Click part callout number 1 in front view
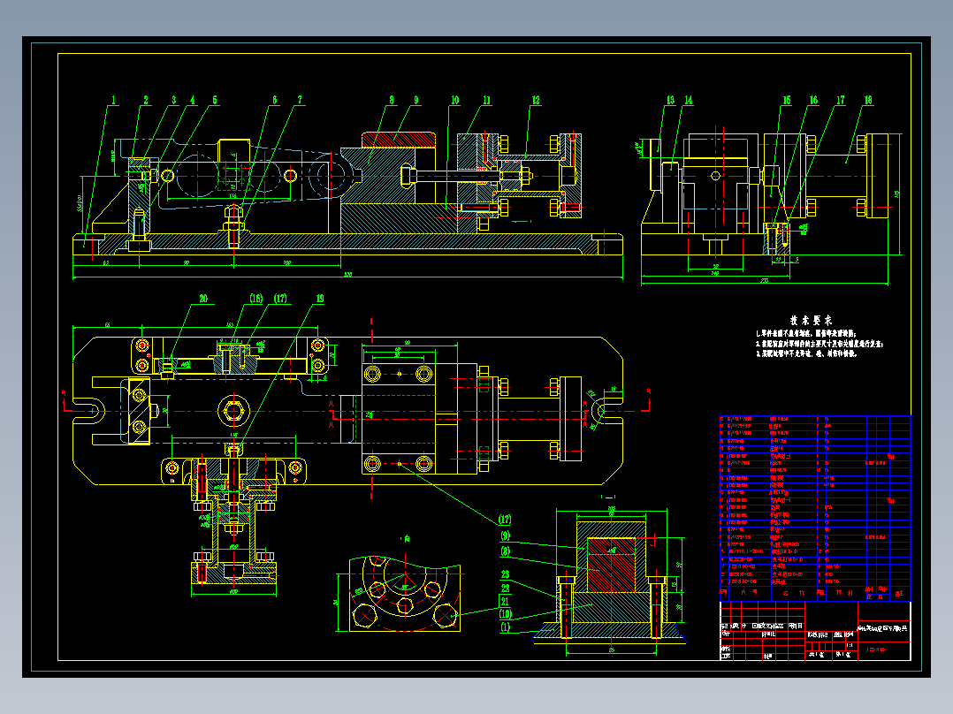The width and height of the screenshot is (953, 714). pyautogui.click(x=113, y=100)
